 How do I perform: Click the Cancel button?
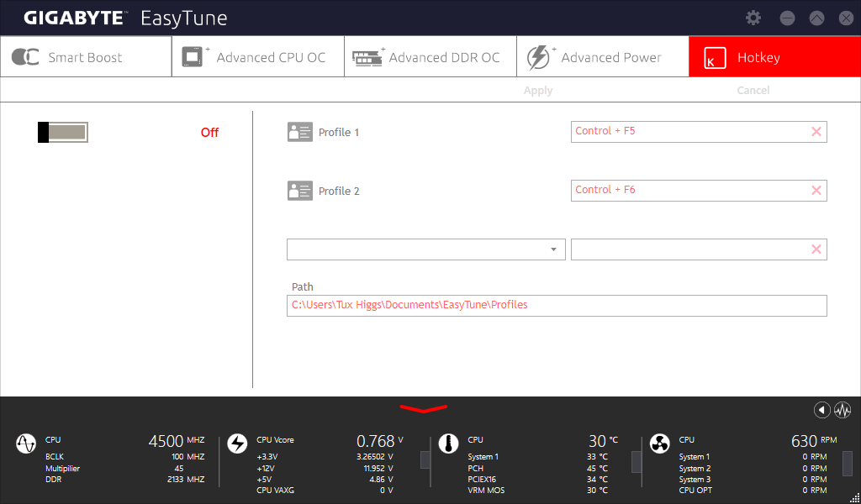coord(753,91)
